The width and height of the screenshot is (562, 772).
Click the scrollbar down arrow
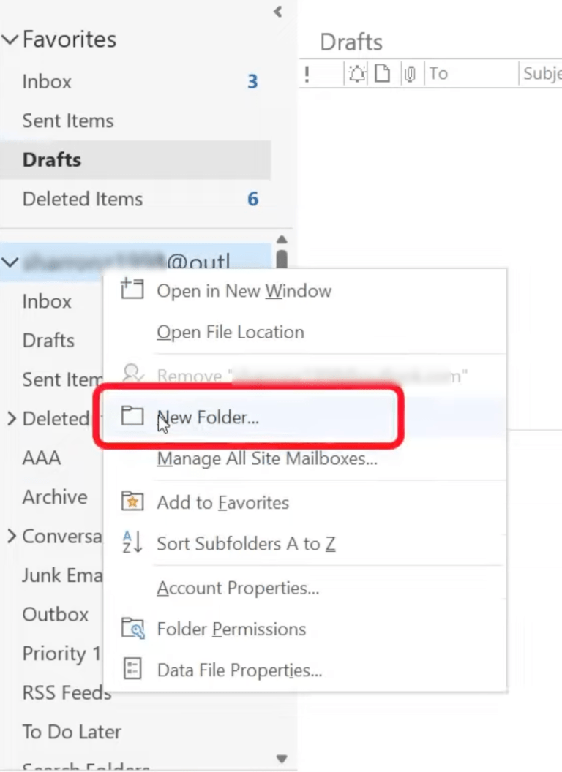pyautogui.click(x=282, y=759)
